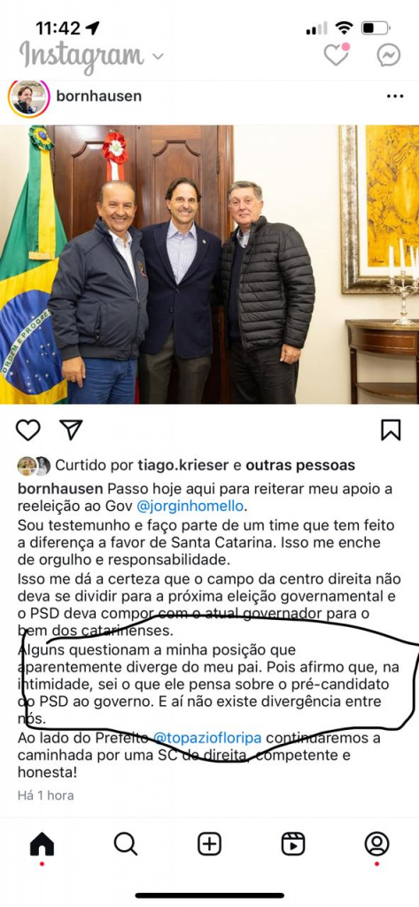
Task: View bornhausen's story profile picture
Action: coord(28,97)
